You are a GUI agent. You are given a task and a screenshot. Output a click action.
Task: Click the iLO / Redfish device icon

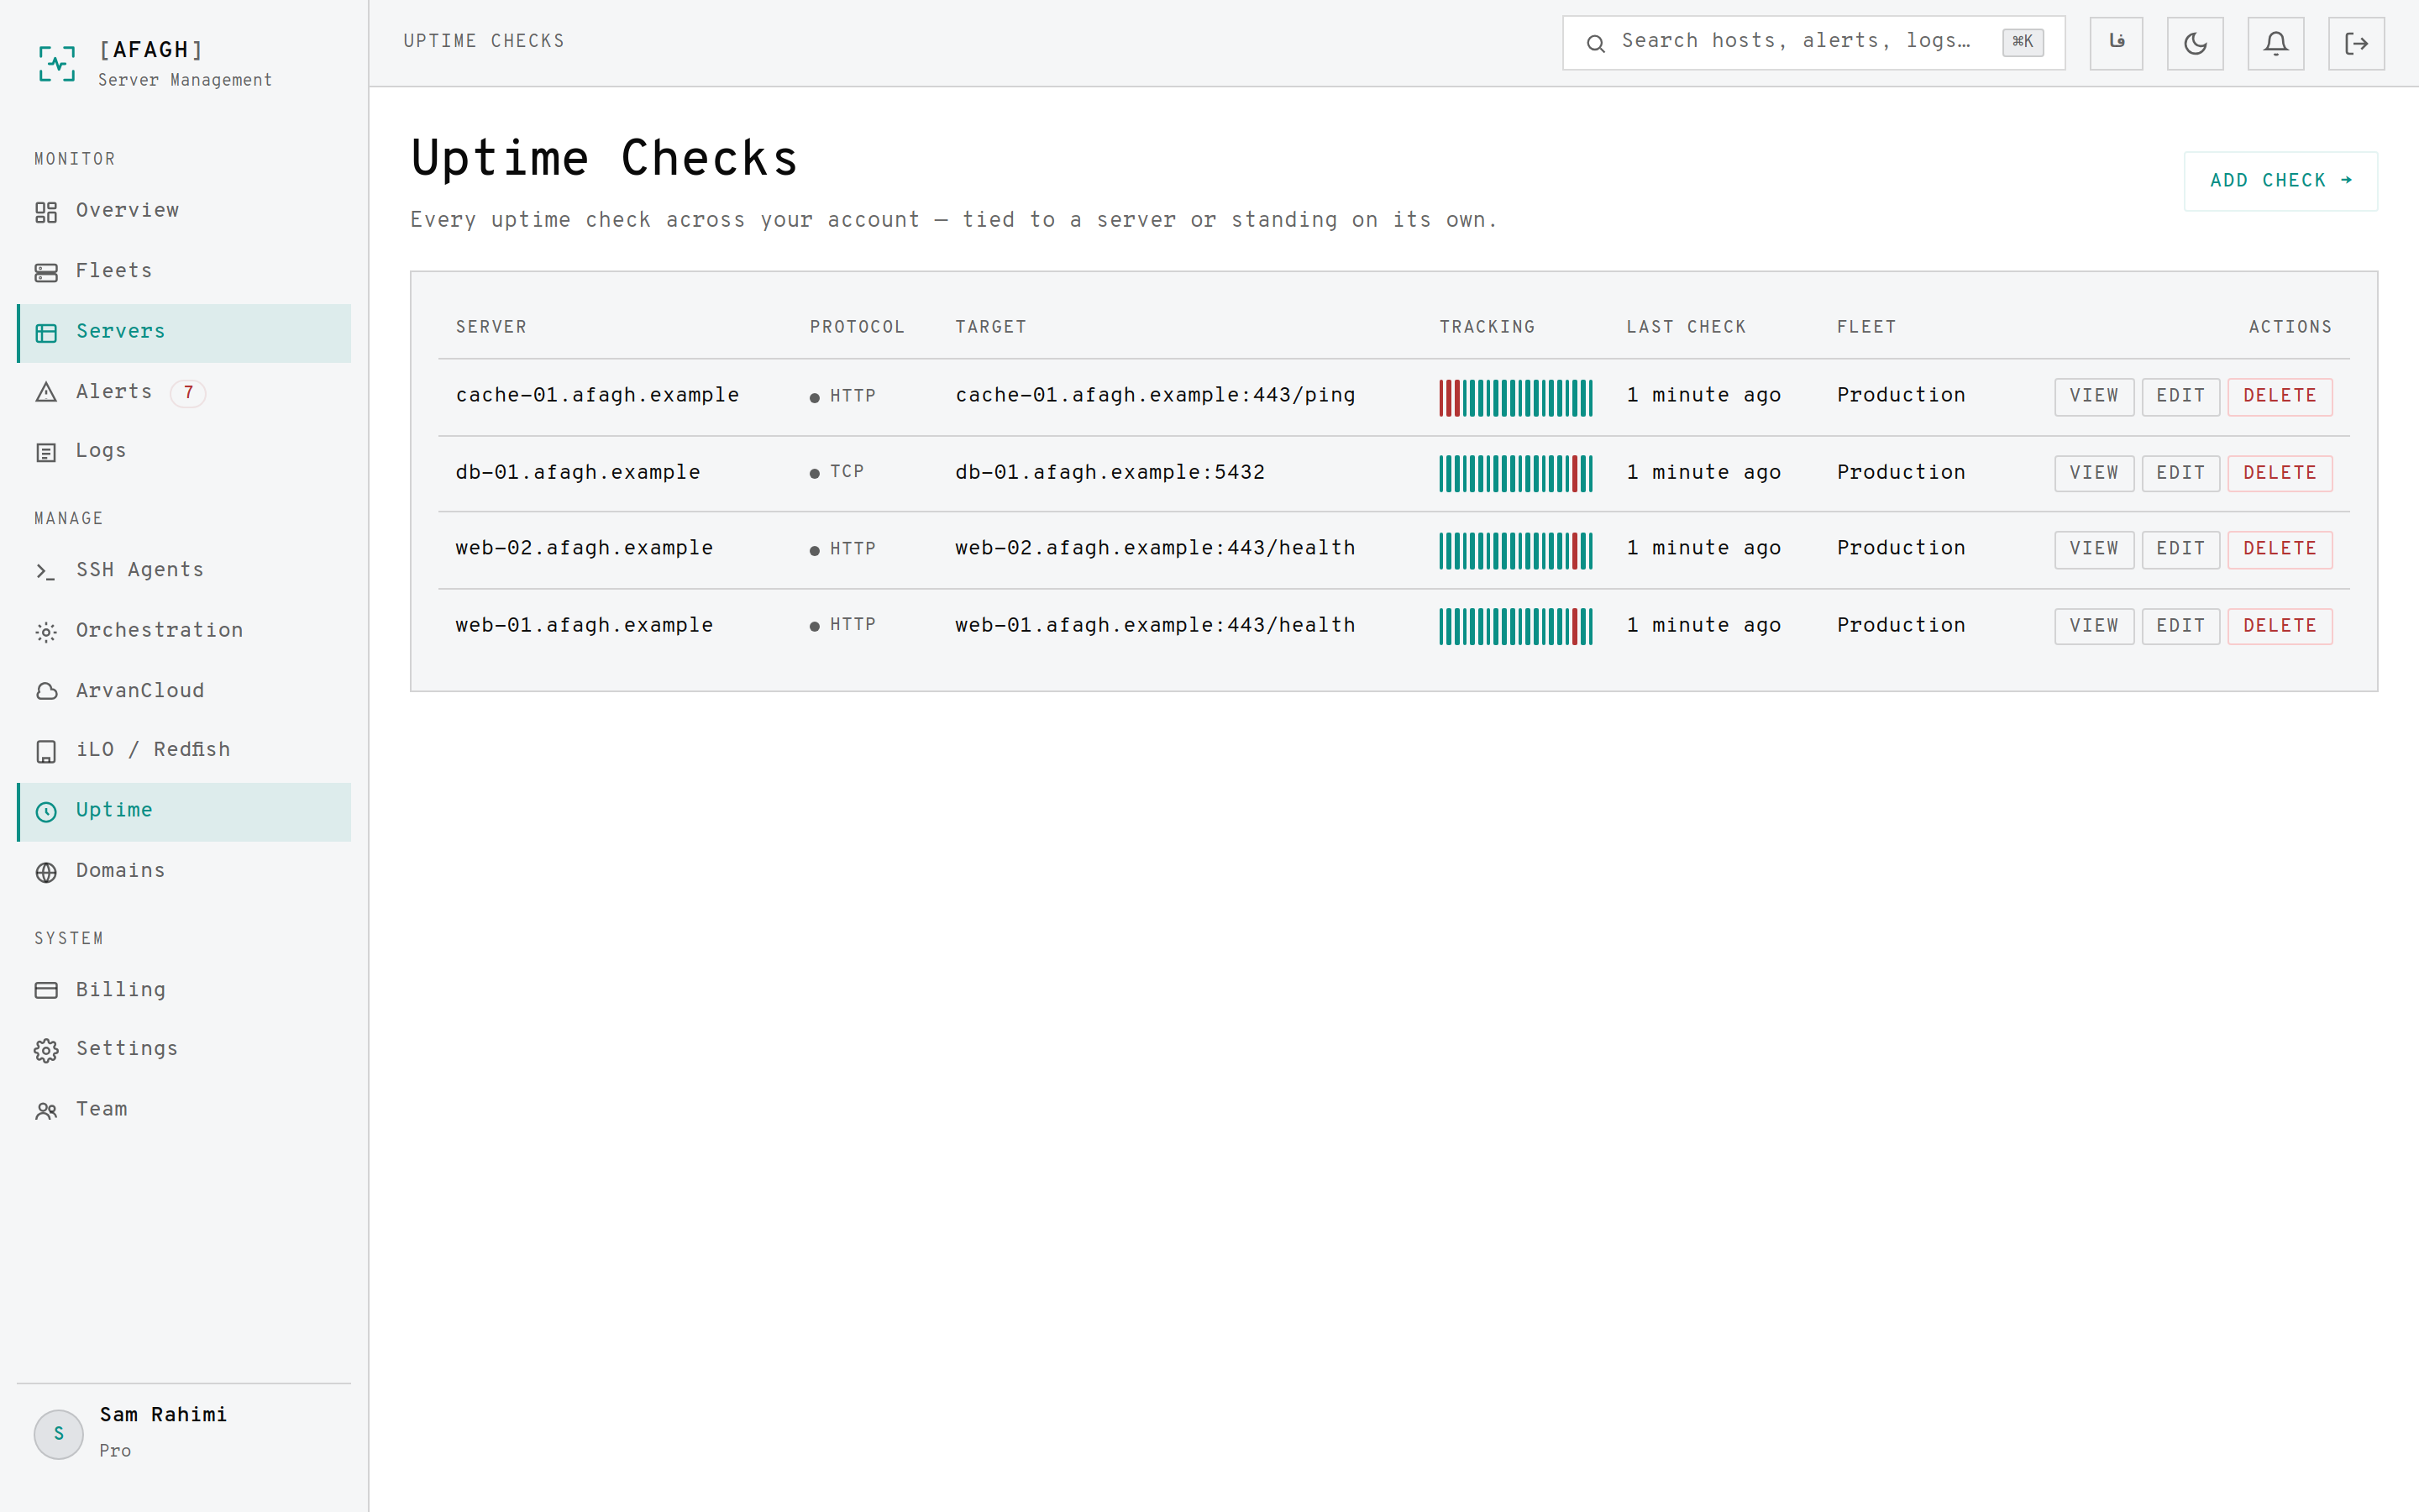pos(46,751)
